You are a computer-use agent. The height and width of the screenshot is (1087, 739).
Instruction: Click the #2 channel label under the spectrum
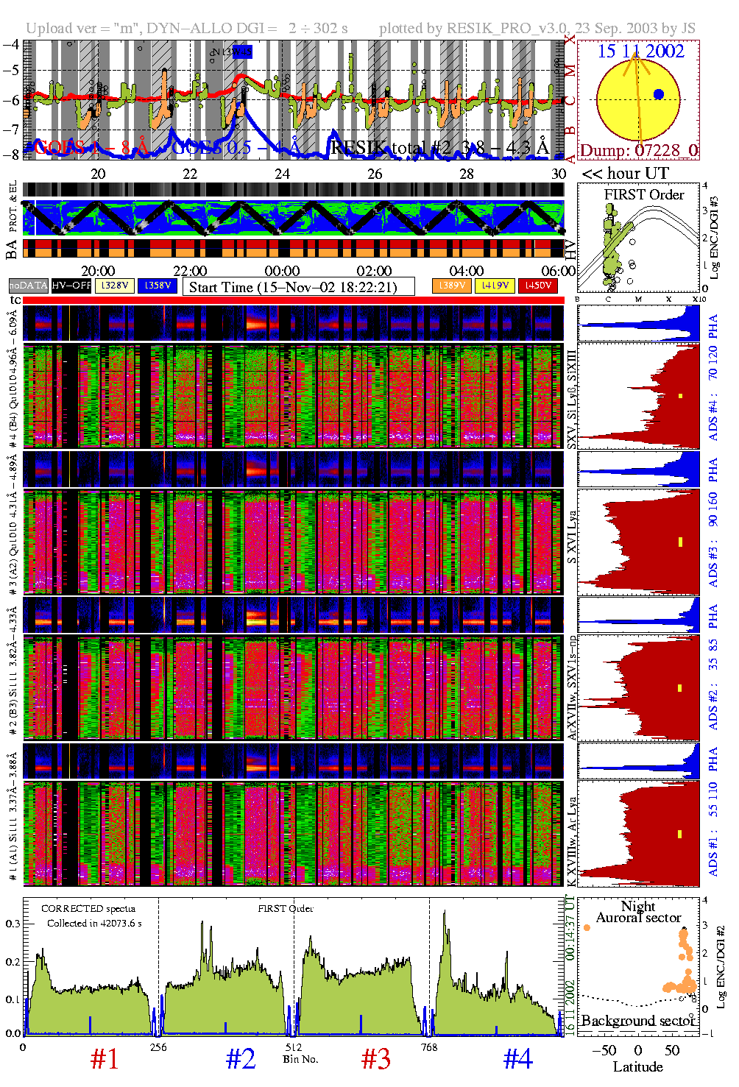(x=241, y=1059)
